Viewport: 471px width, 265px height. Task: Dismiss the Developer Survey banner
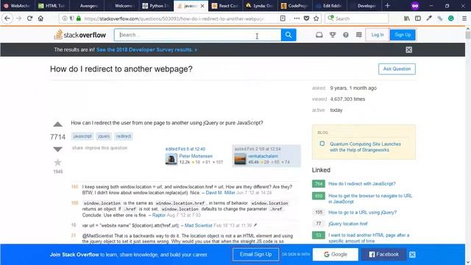409,49
